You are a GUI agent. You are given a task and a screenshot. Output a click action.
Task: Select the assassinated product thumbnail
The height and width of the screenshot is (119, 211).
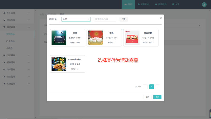tap(59, 64)
